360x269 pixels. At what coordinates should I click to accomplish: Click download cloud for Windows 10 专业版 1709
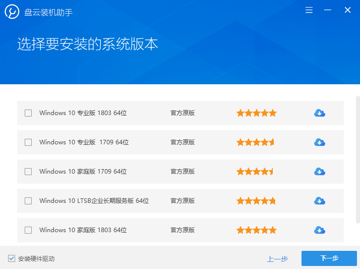[319, 142]
